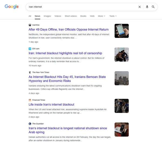Submit search with magnifying glass icon
162x143 pixels.
point(153,7)
